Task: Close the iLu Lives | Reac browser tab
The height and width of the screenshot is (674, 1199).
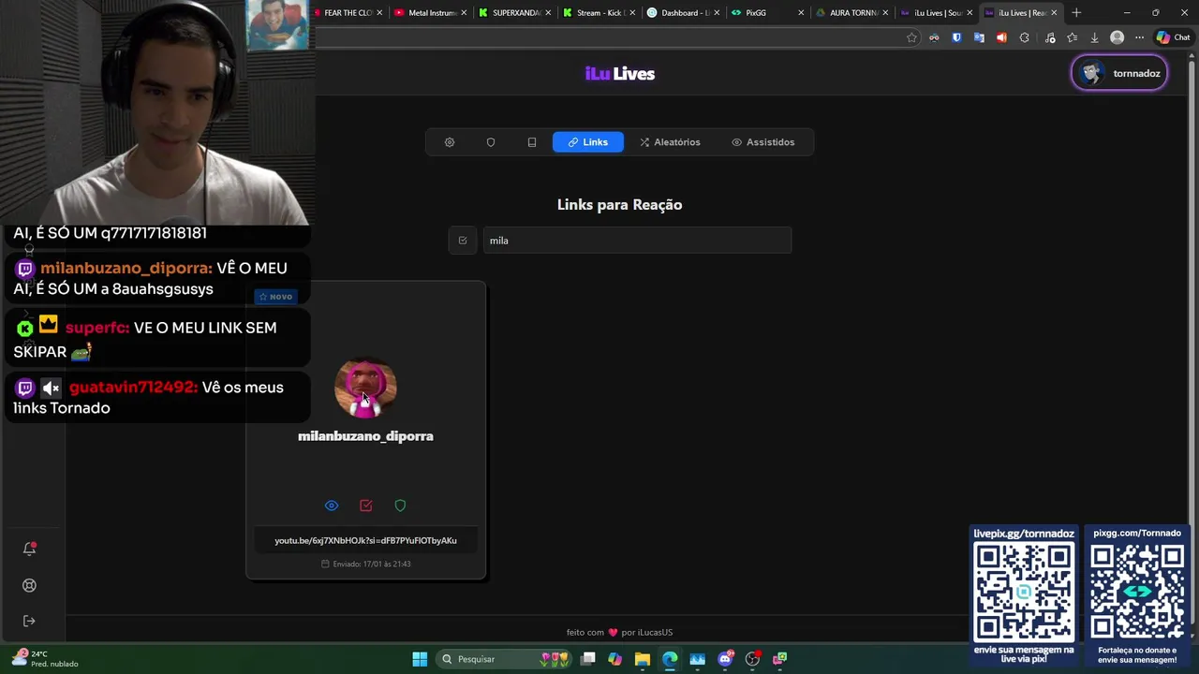Action: pos(1054,13)
